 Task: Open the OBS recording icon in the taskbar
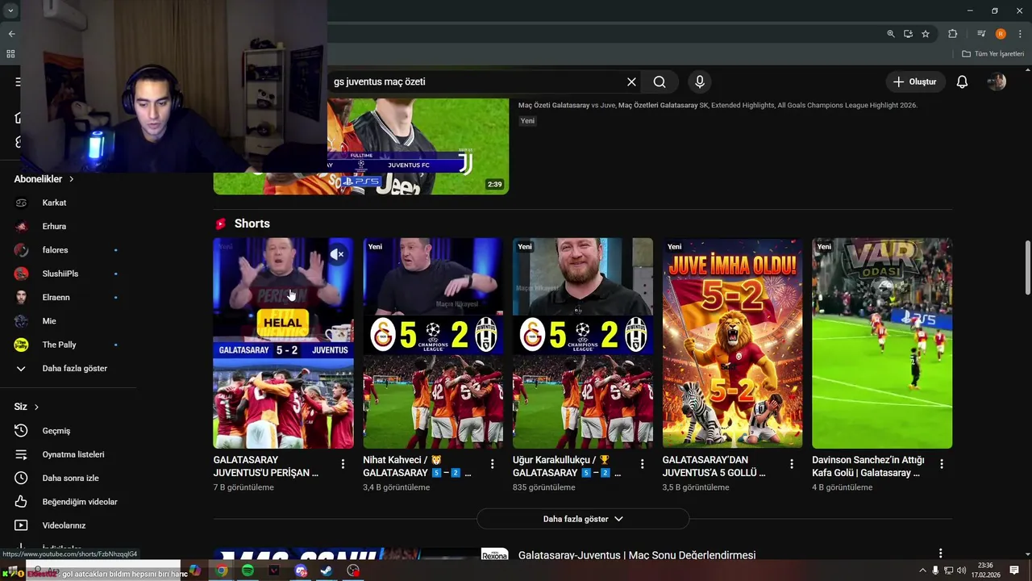(353, 571)
